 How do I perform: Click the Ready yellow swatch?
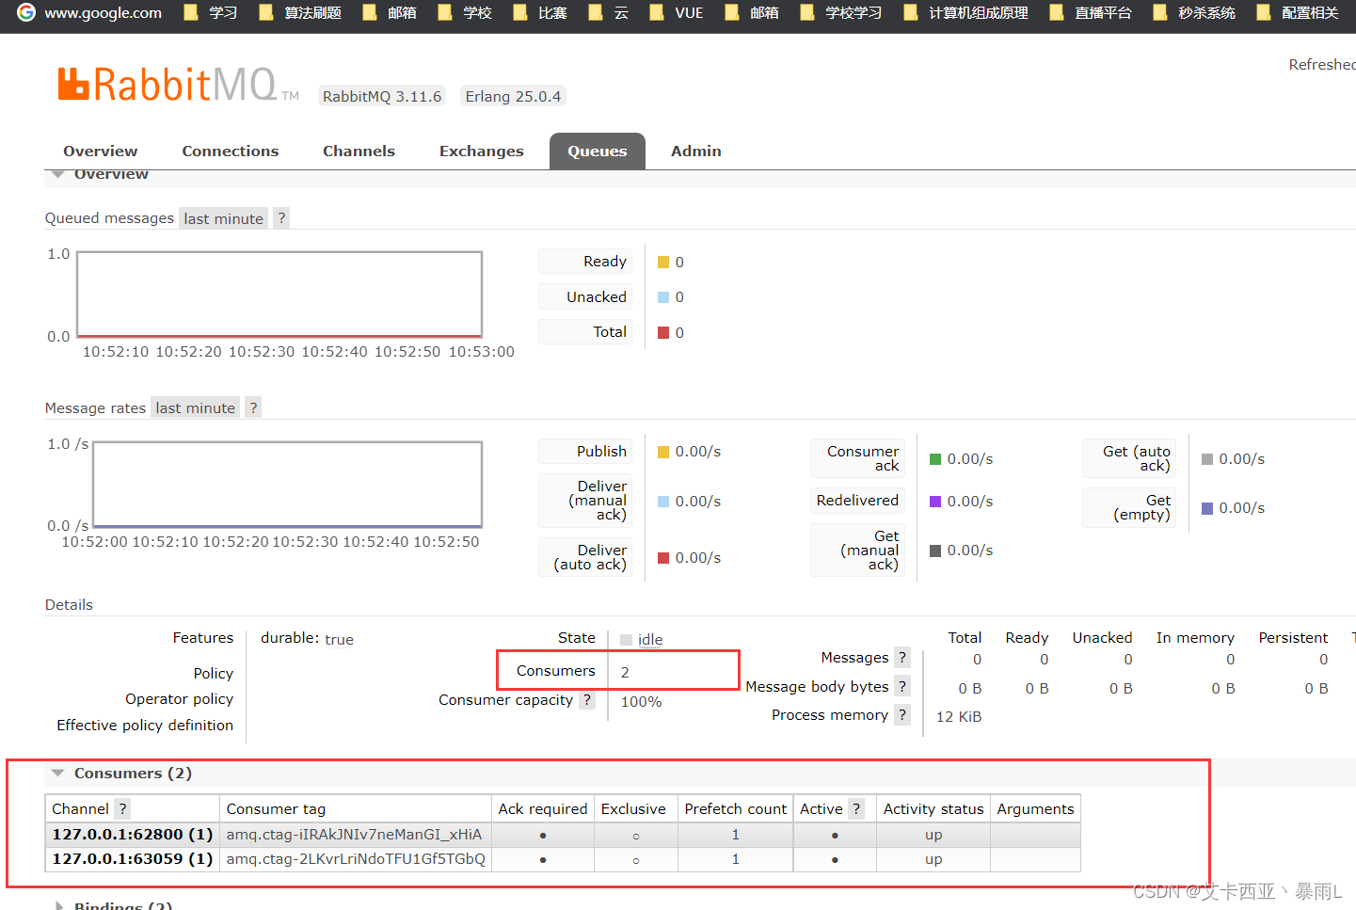pos(663,263)
